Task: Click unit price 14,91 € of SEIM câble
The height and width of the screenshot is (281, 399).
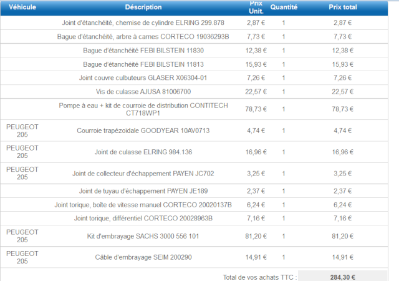Action: coord(256,257)
